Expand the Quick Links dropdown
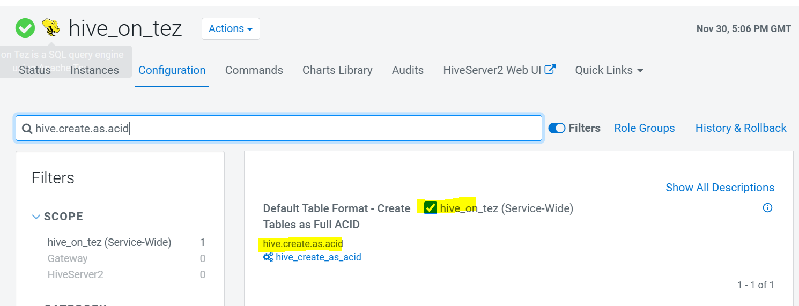This screenshot has width=799, height=306. click(609, 70)
